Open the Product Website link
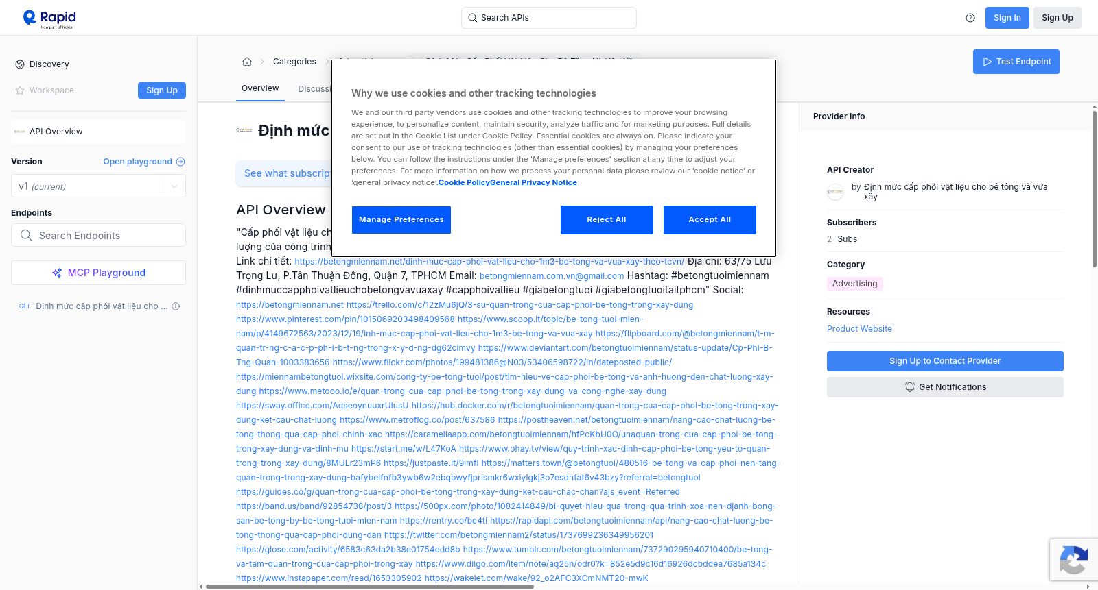This screenshot has width=1098, height=590. point(859,329)
